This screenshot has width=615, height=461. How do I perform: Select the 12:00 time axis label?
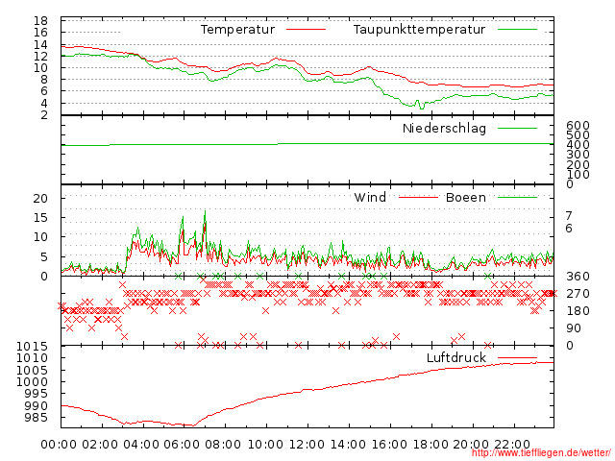[x=307, y=445]
